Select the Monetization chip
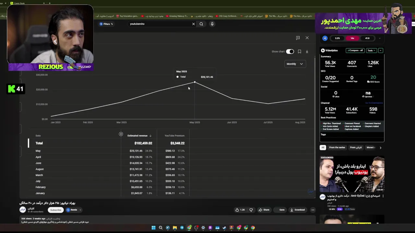The image size is (415, 233). [371, 148]
